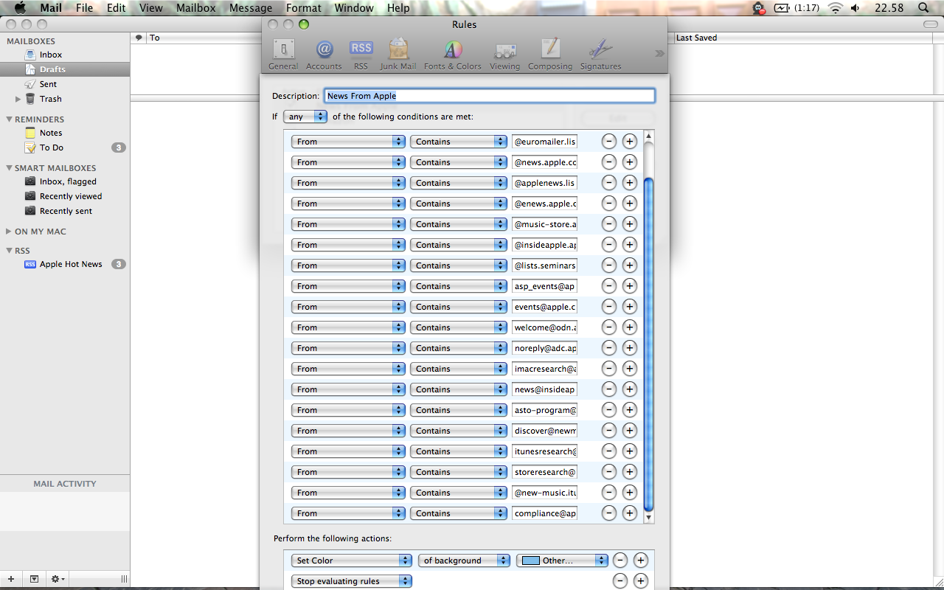Add a condition after asp_events row

coord(629,286)
